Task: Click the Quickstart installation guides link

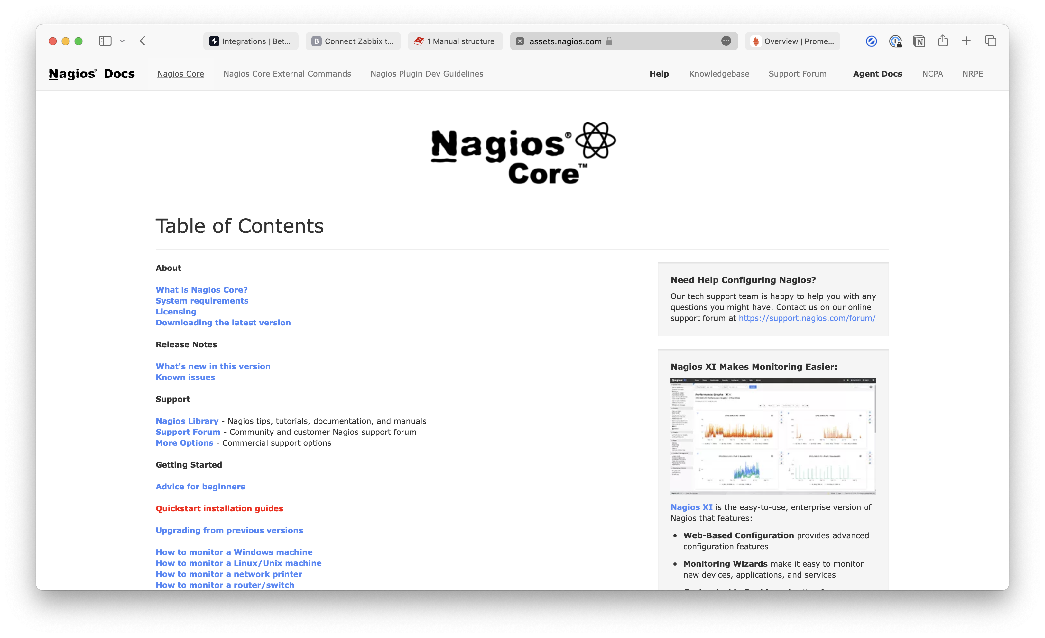Action: click(219, 508)
